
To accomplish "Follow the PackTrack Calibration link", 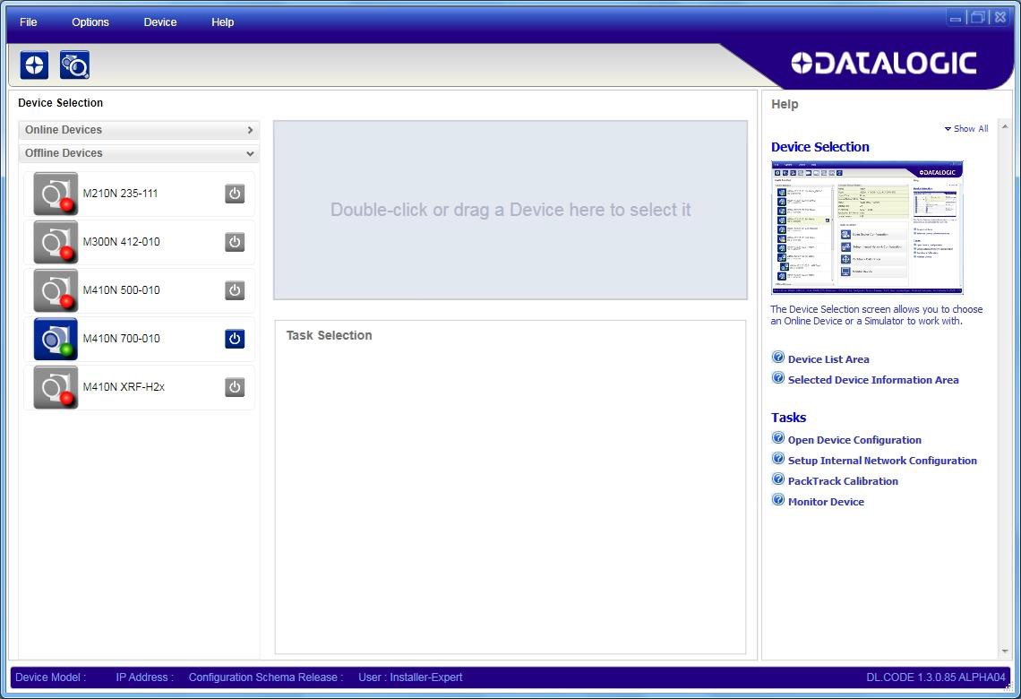I will (844, 481).
